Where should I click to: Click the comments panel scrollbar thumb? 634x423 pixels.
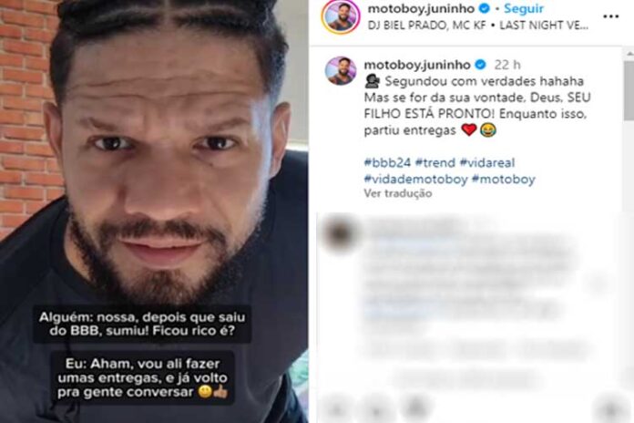[x=629, y=90]
